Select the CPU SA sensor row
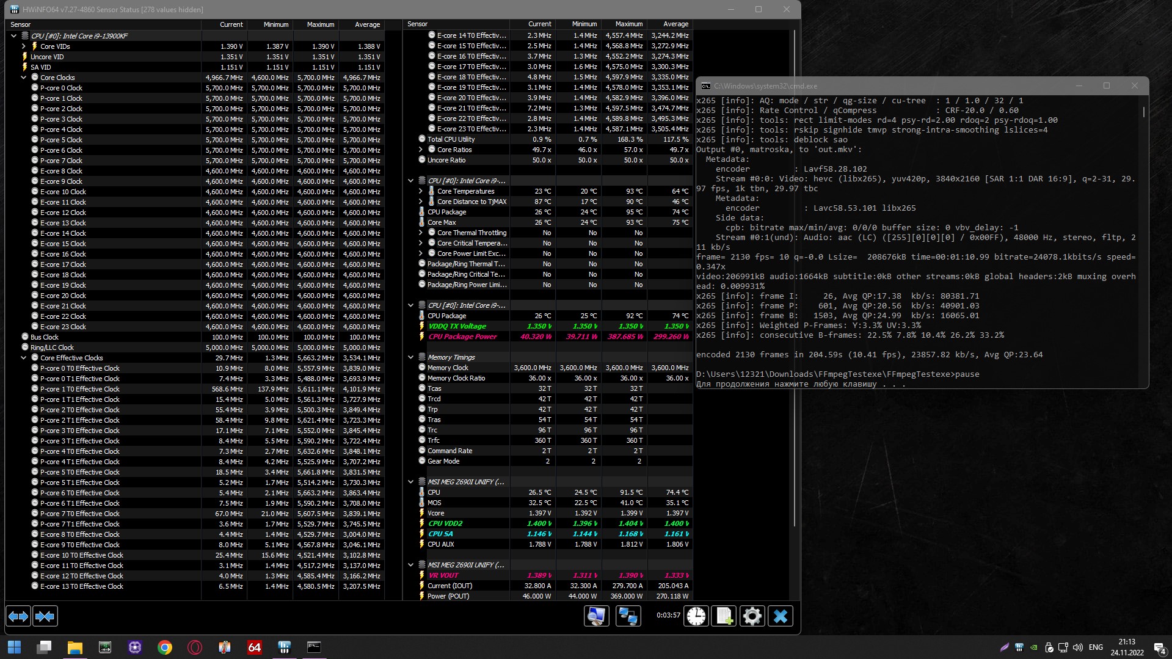Image resolution: width=1172 pixels, height=659 pixels. [x=555, y=534]
